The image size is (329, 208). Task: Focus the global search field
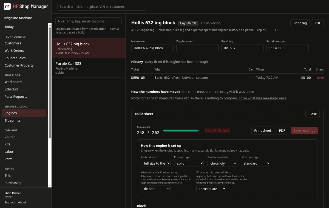coord(102,7)
